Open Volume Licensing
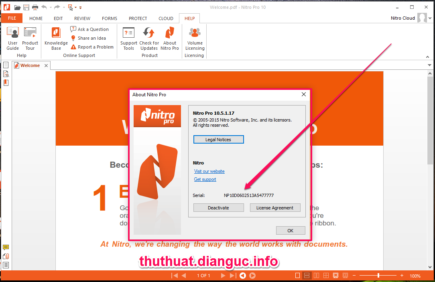 tap(195, 39)
